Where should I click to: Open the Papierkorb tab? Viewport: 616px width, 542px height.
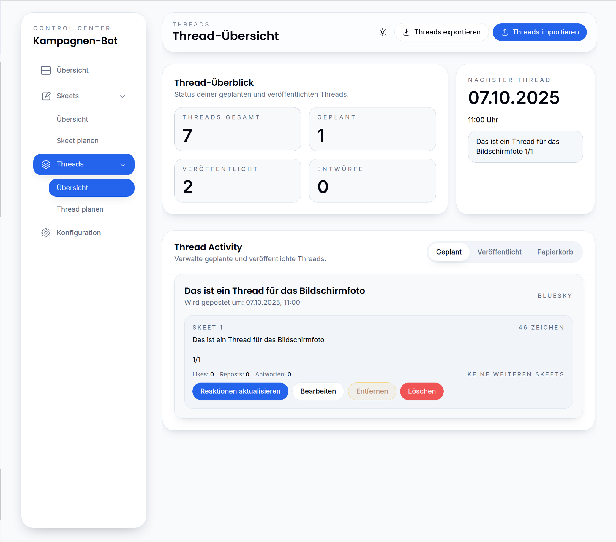(555, 252)
